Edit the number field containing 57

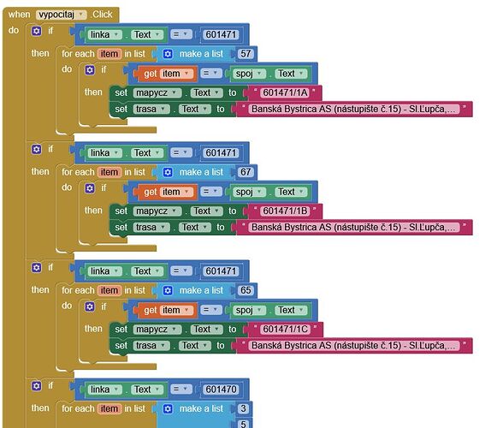(246, 54)
